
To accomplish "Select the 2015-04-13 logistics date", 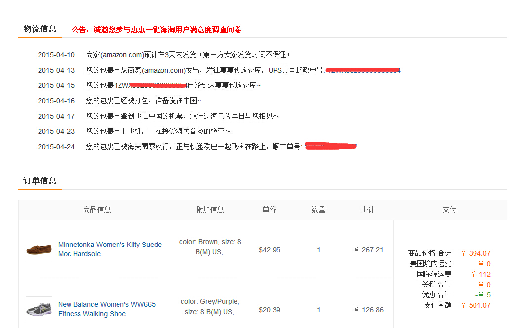I will click(x=56, y=70).
